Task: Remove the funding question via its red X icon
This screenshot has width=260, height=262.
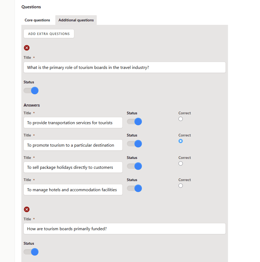Action: [x=26, y=209]
